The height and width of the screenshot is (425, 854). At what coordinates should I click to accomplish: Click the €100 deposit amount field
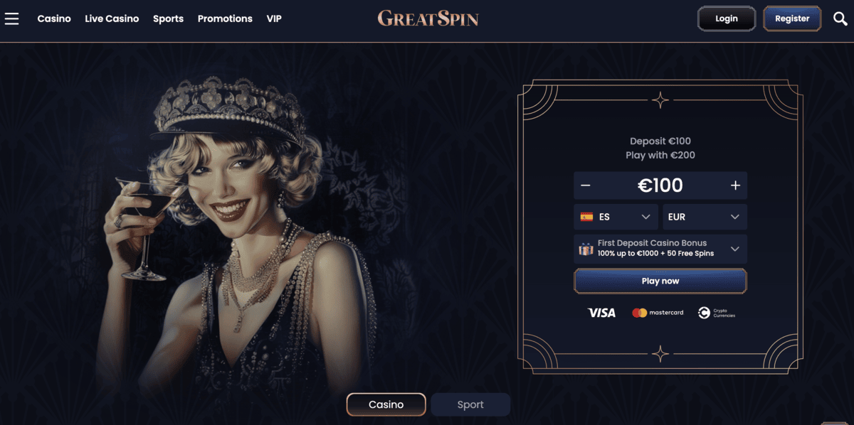[660, 185]
